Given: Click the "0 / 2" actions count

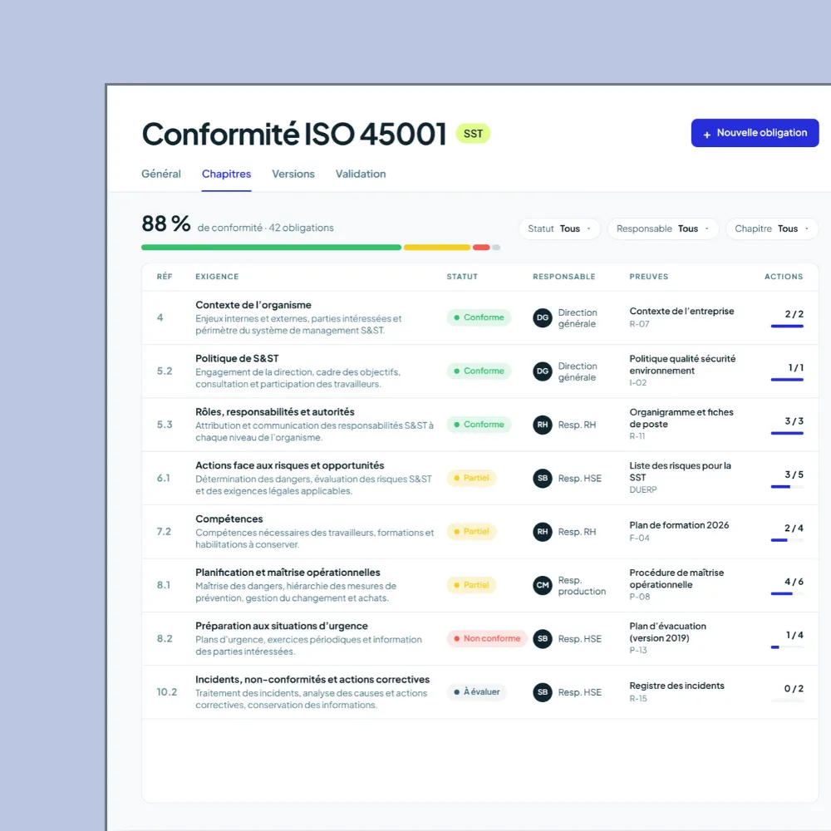Looking at the screenshot, I should pyautogui.click(x=794, y=689).
